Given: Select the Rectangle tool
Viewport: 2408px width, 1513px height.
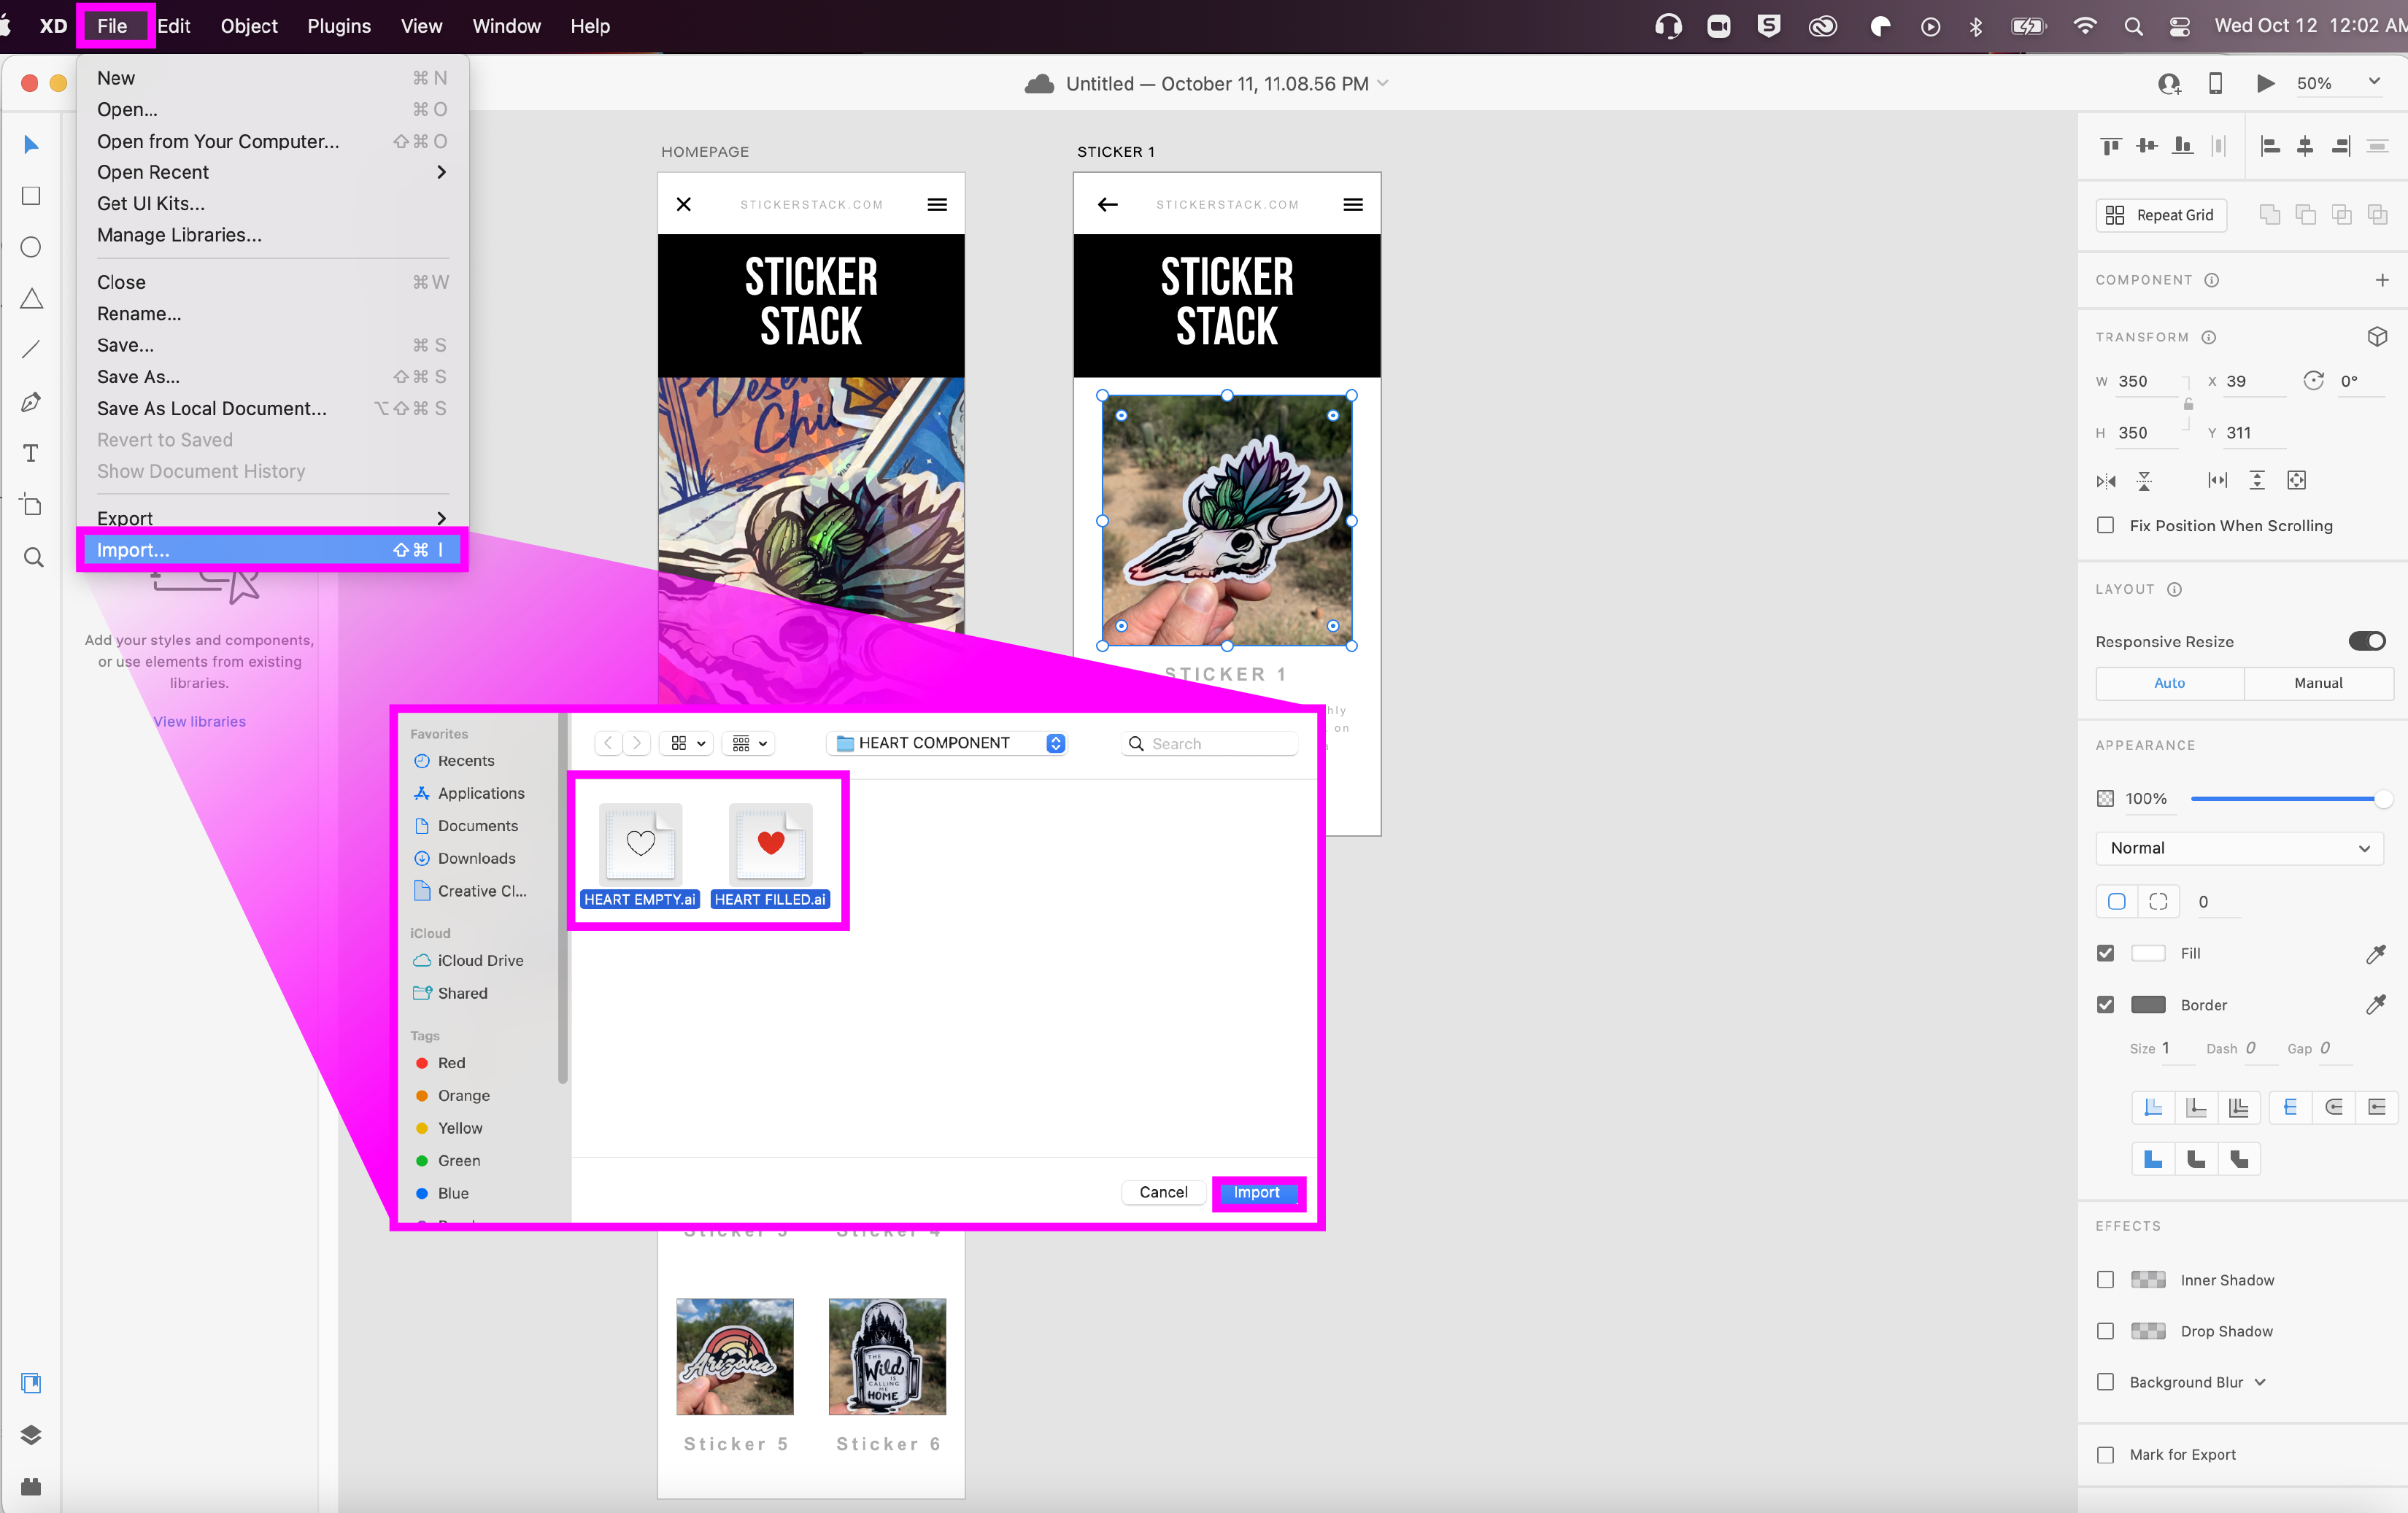Looking at the screenshot, I should 31,196.
